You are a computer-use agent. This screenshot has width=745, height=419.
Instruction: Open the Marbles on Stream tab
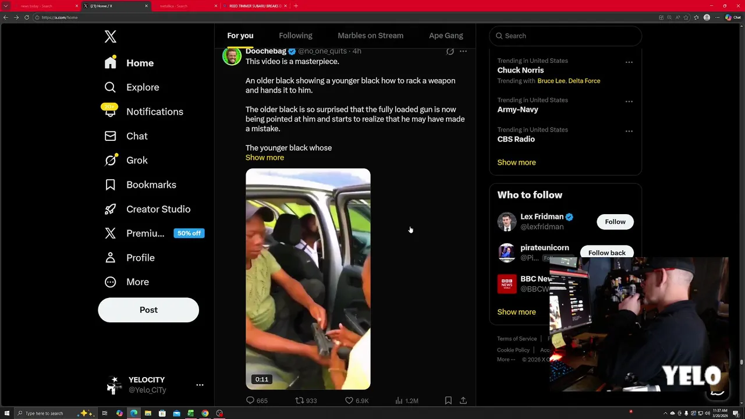point(370,35)
